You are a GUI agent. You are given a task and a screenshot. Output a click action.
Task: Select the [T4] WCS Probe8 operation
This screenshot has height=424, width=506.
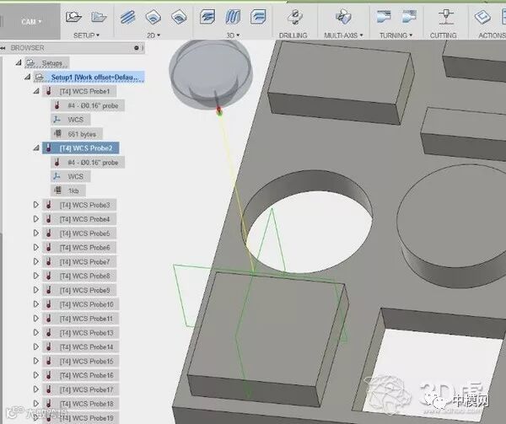coord(79,276)
